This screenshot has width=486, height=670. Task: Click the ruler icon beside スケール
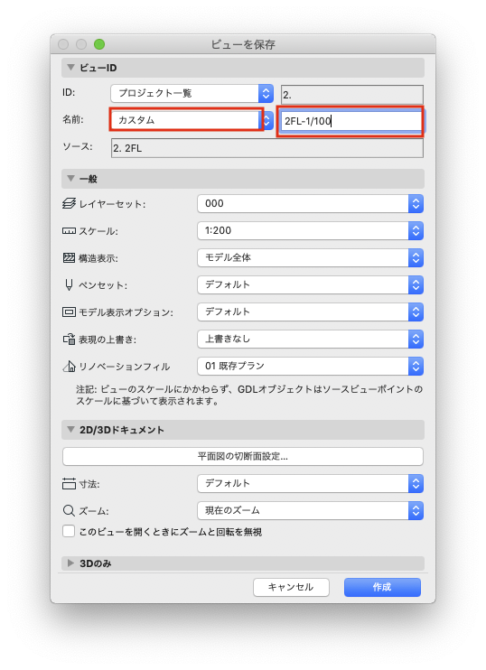pyautogui.click(x=69, y=231)
